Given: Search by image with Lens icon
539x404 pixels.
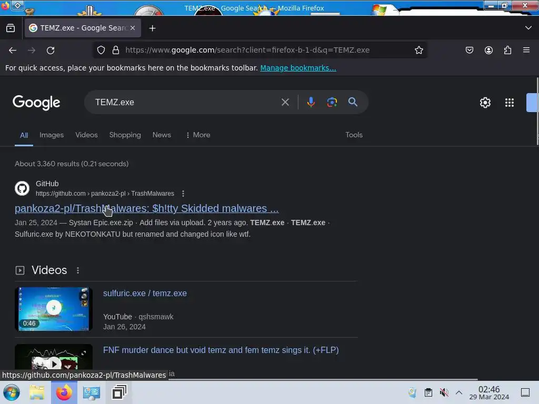Looking at the screenshot, I should (332, 102).
